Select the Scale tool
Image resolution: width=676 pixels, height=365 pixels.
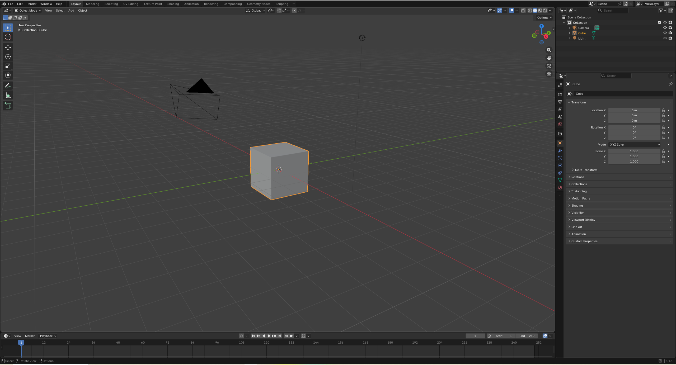tap(8, 66)
